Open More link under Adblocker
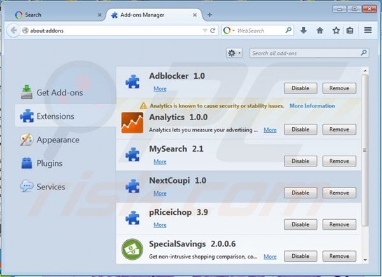The width and height of the screenshot is (382, 277). pos(160,89)
